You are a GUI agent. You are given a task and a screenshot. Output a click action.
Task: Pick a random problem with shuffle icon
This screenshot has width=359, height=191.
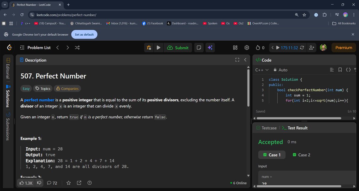[77, 48]
